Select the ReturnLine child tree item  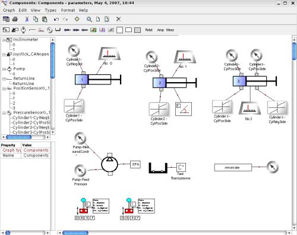(x=23, y=84)
